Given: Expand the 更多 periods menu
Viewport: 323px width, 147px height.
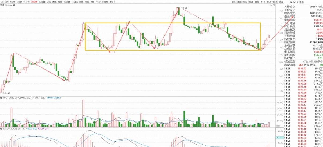Looking at the screenshot, I should (x=112, y=2).
